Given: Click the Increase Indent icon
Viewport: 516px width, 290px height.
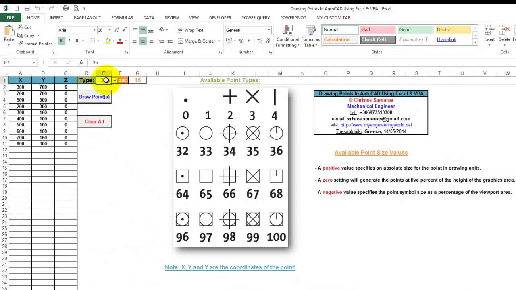Looking at the screenshot, I should tap(170, 41).
